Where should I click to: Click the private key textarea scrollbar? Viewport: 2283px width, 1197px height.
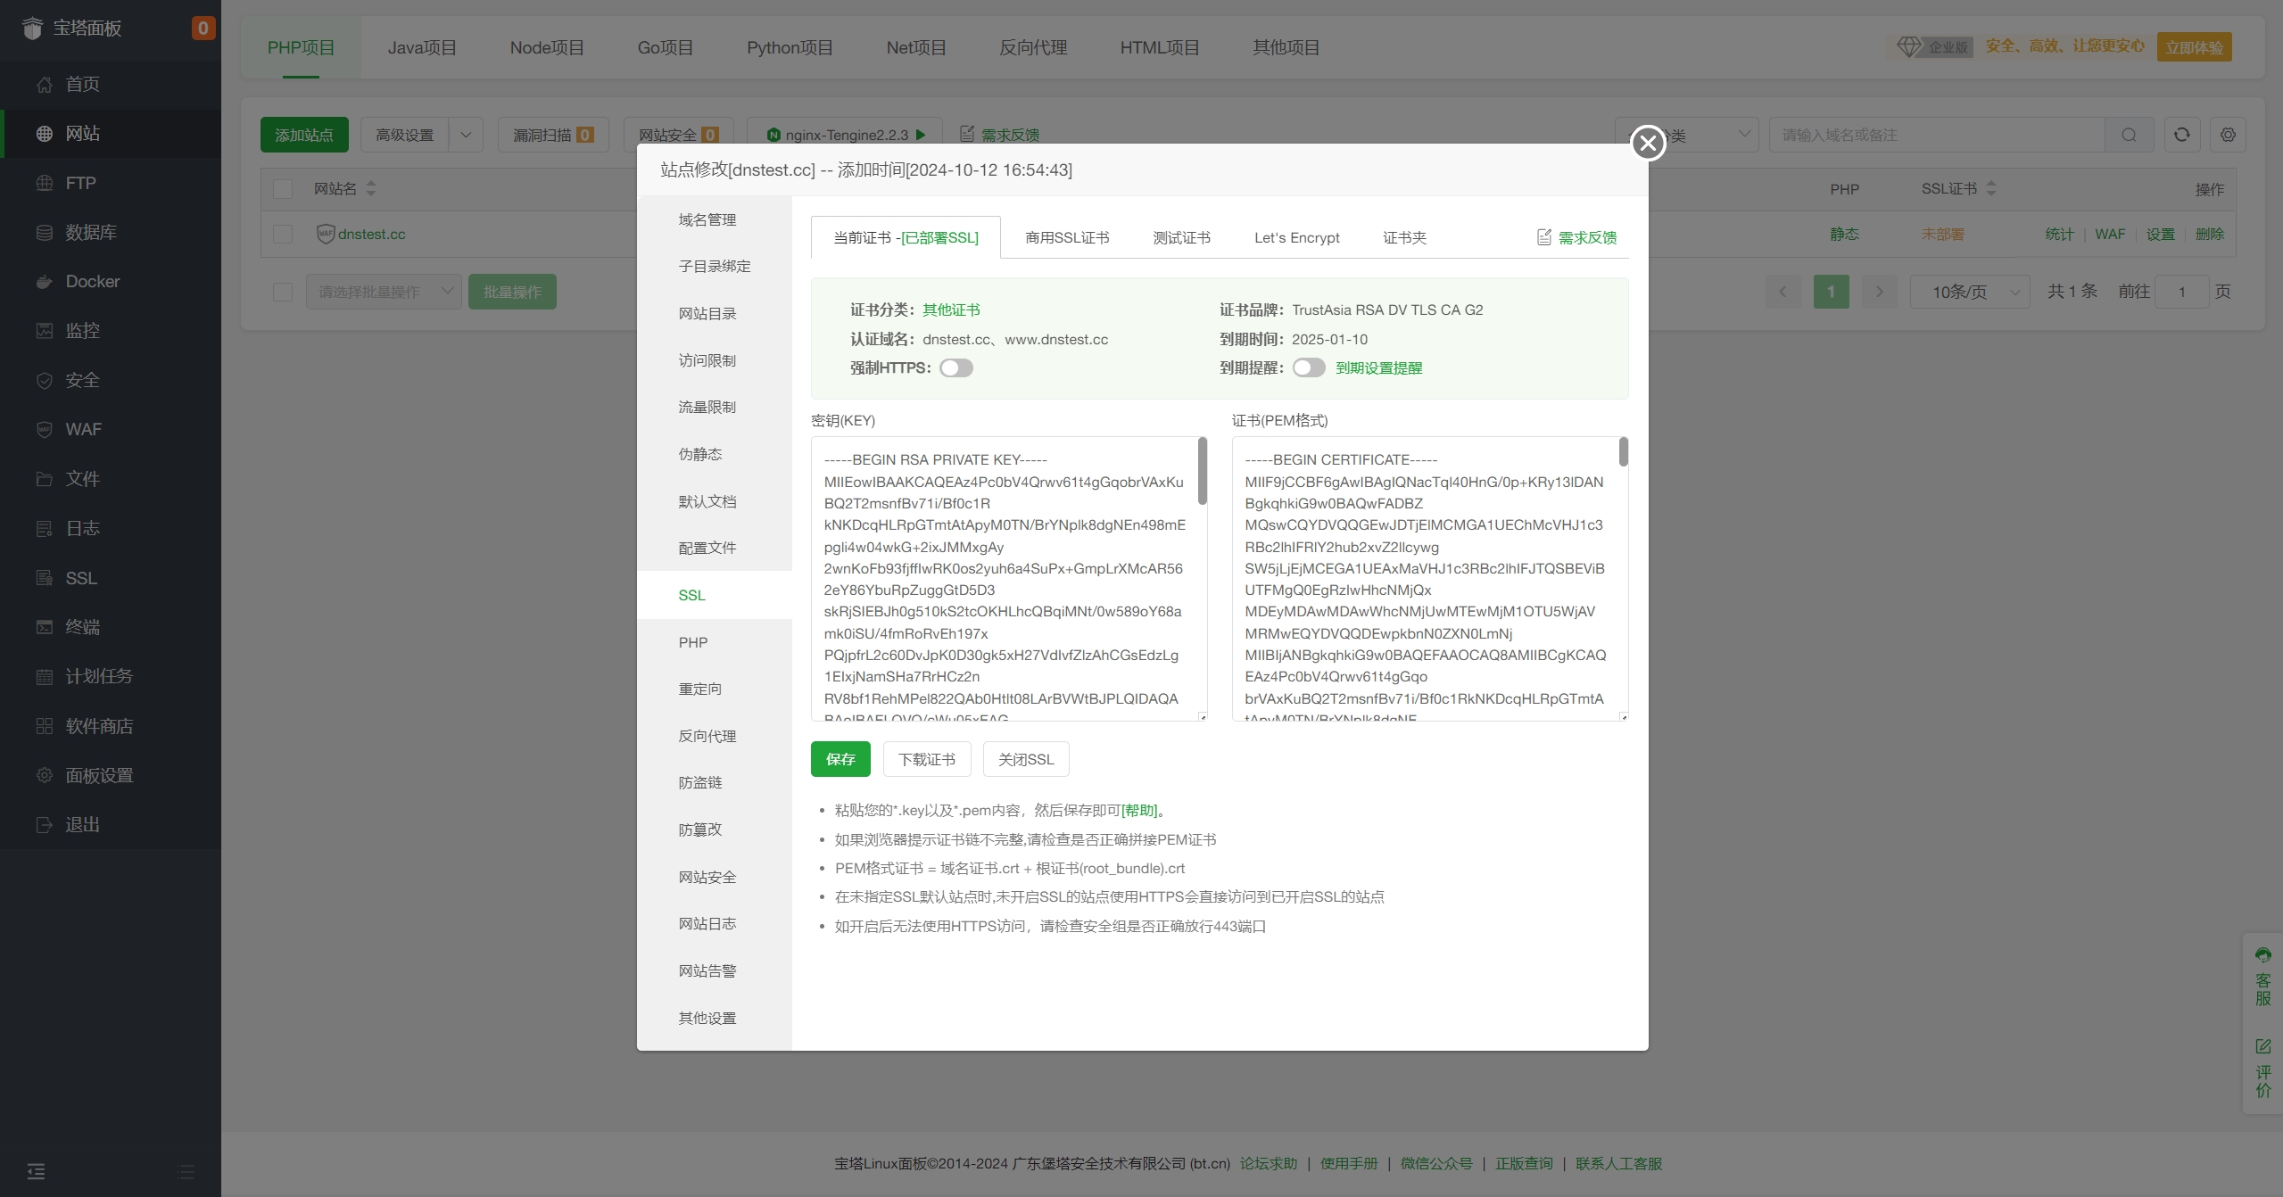(1202, 471)
